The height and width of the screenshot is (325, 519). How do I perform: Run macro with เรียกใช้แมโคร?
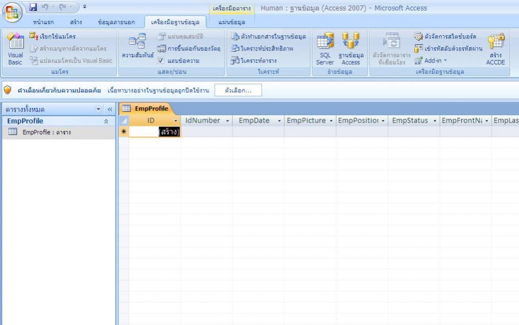[53, 36]
